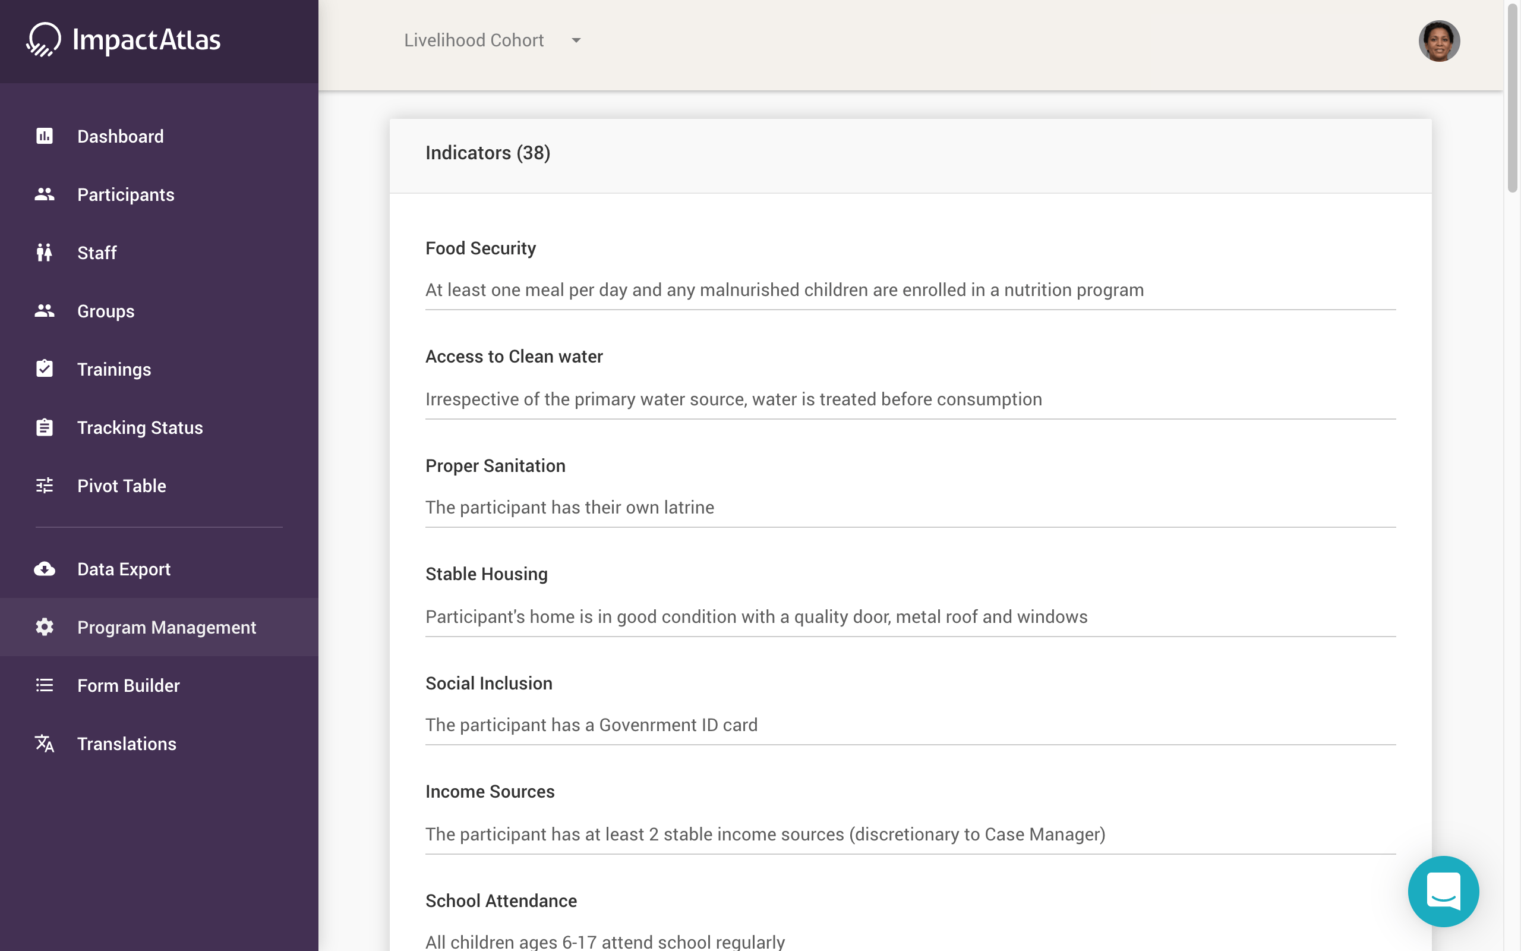Edit the Food Security description field

click(910, 290)
